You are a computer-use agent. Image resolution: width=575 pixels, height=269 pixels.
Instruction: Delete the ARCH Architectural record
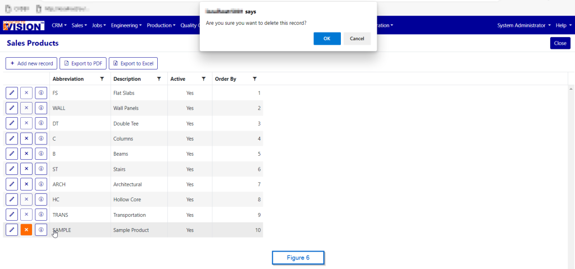coord(26,184)
